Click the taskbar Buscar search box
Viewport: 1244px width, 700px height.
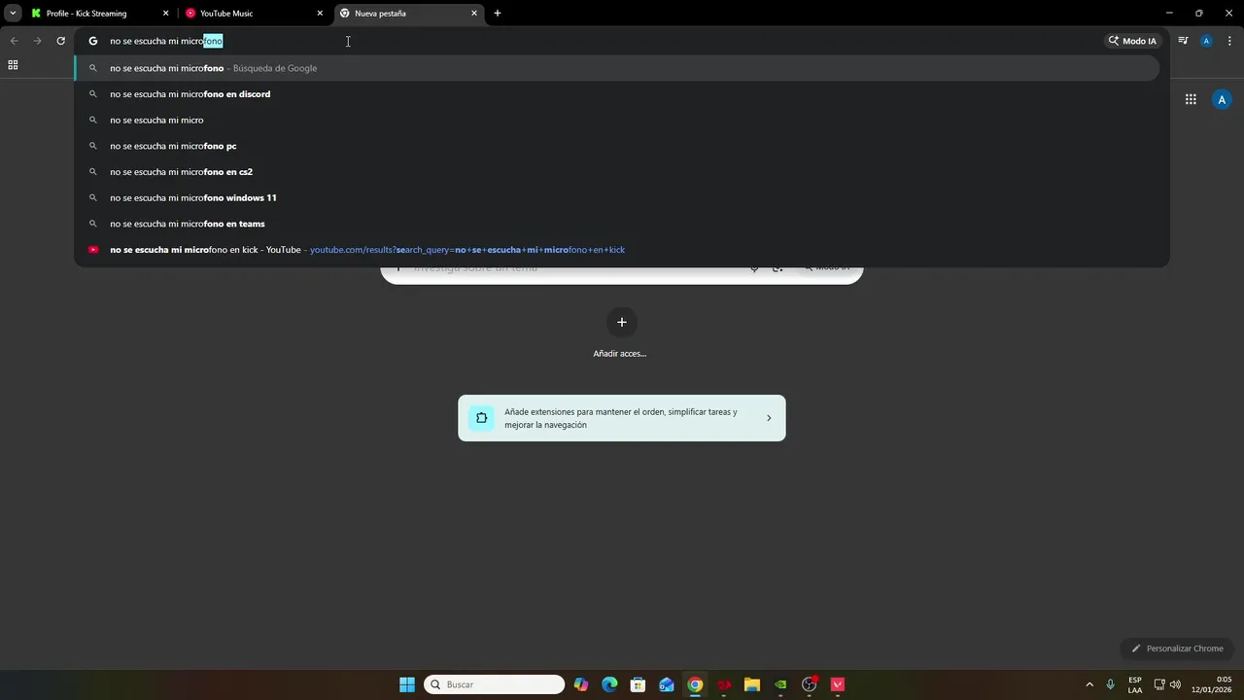point(494,684)
